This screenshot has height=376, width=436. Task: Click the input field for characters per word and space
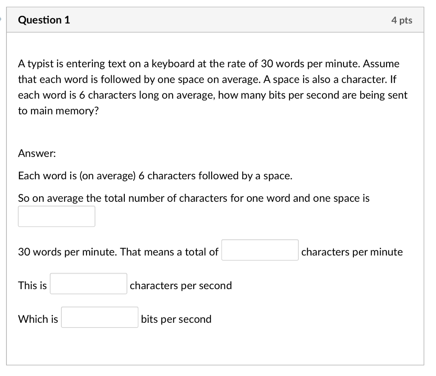click(x=57, y=216)
